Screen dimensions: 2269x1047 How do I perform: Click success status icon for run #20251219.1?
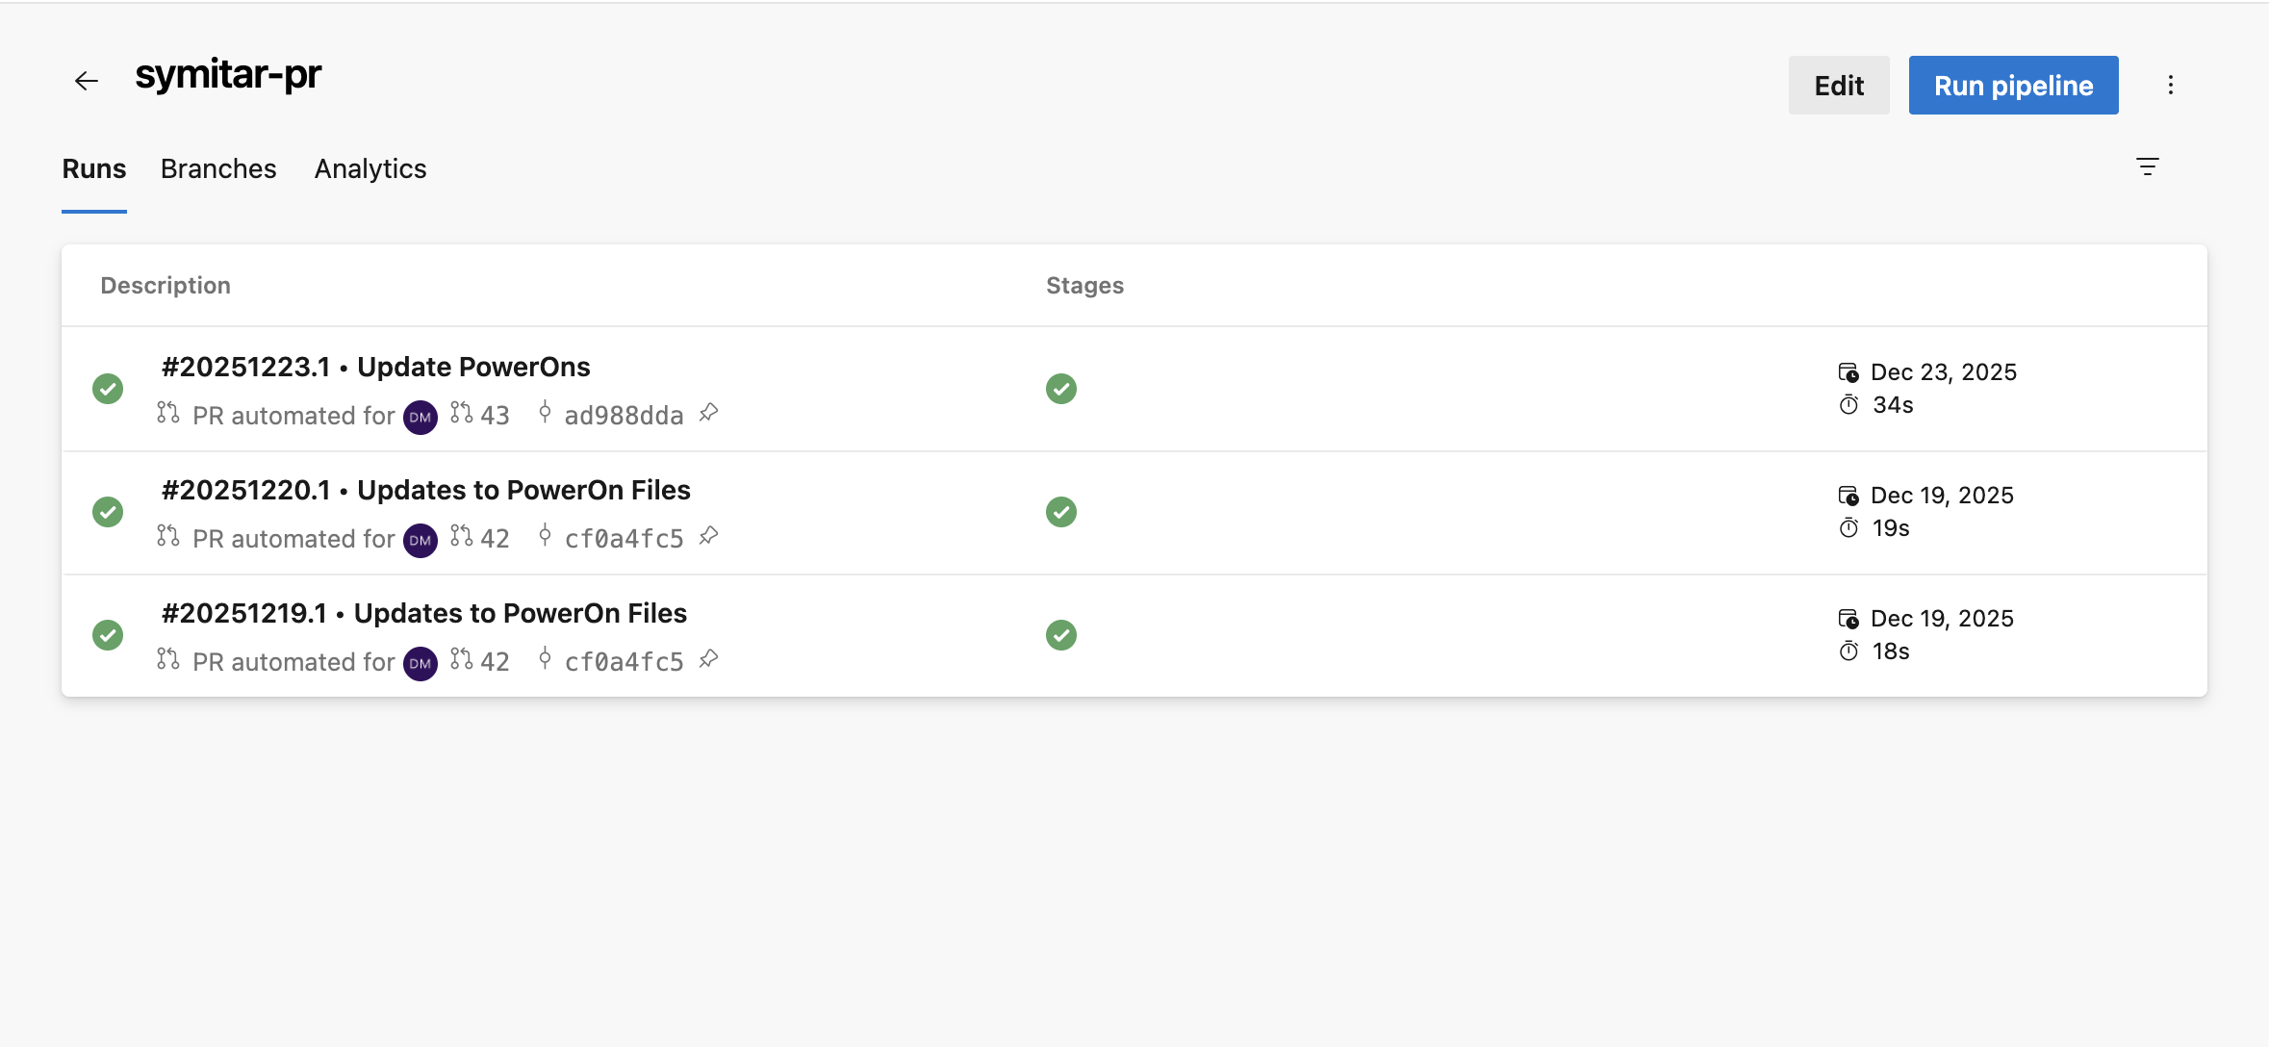pos(108,635)
